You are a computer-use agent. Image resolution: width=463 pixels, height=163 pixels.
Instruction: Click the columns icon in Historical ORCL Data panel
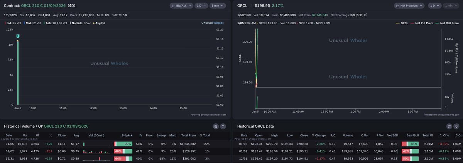tap(449, 126)
